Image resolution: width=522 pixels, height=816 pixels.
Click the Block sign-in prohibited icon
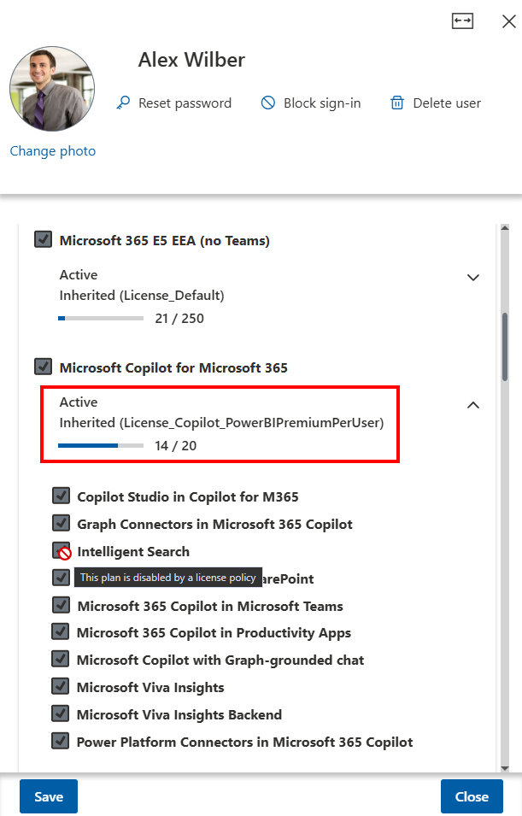point(268,103)
